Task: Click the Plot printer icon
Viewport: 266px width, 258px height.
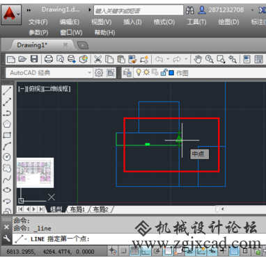Action: [x=49, y=59]
